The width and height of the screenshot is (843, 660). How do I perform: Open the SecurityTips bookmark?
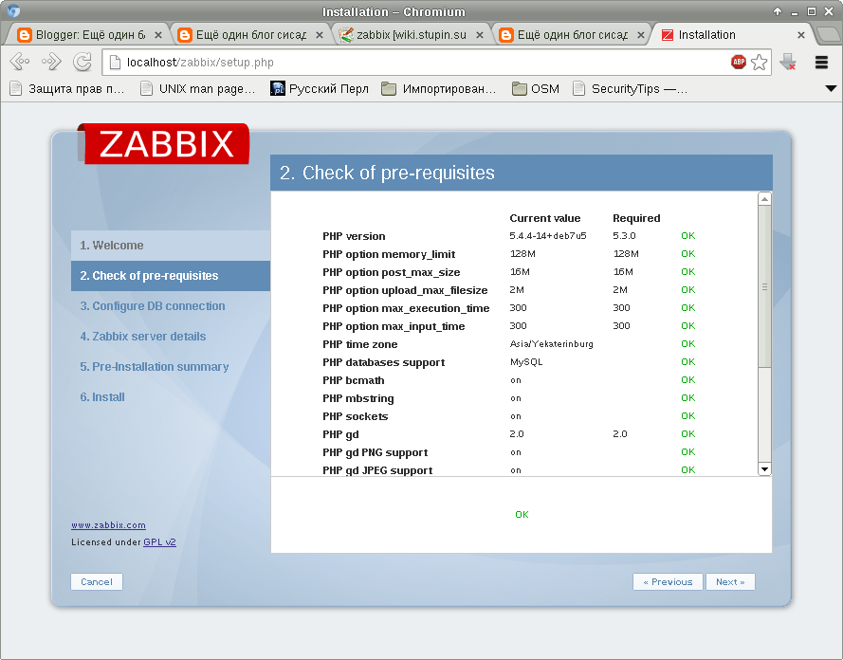point(630,89)
